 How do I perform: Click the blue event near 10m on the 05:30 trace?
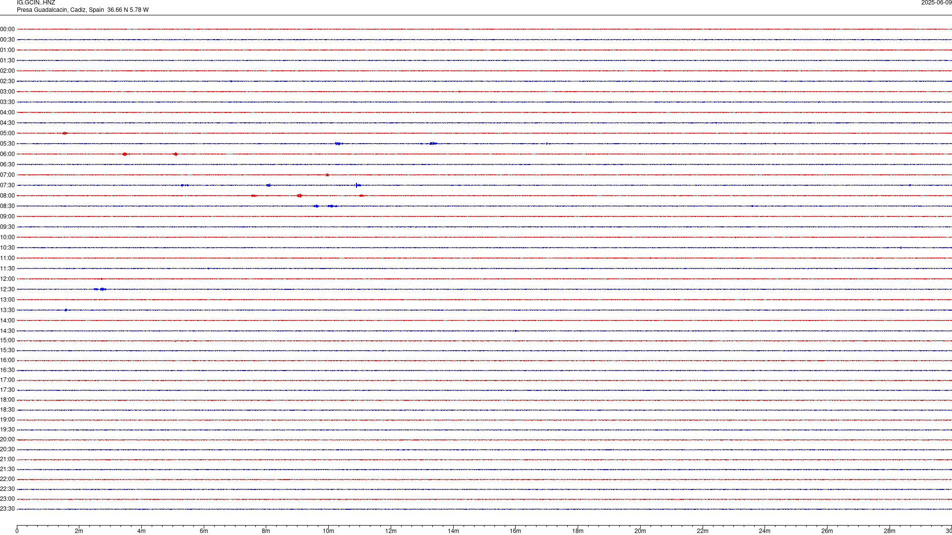tap(339, 144)
